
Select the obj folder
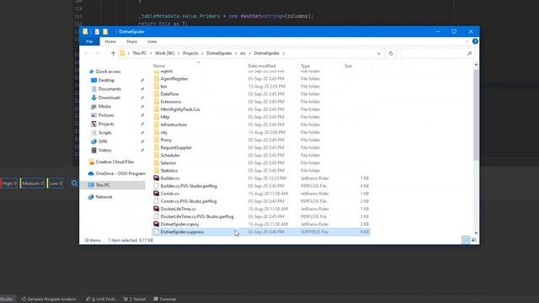(163, 132)
